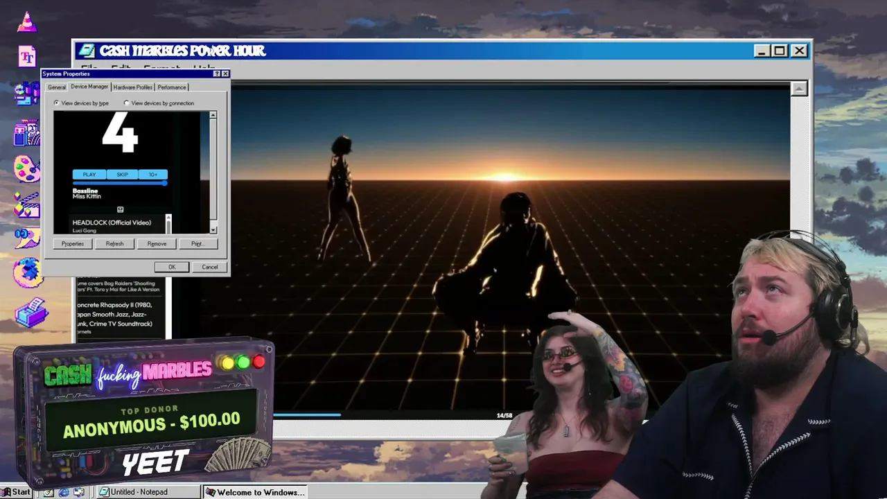Screen dimensions: 887x499
Task: Click the blue PLAY button
Action: click(89, 175)
